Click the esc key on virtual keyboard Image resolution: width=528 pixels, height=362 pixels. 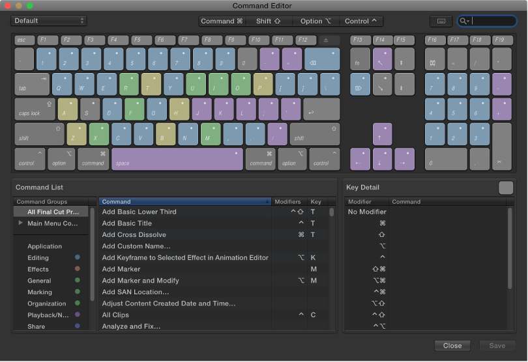(25, 40)
